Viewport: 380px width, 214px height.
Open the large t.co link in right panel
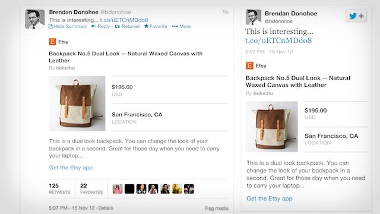[x=278, y=40]
